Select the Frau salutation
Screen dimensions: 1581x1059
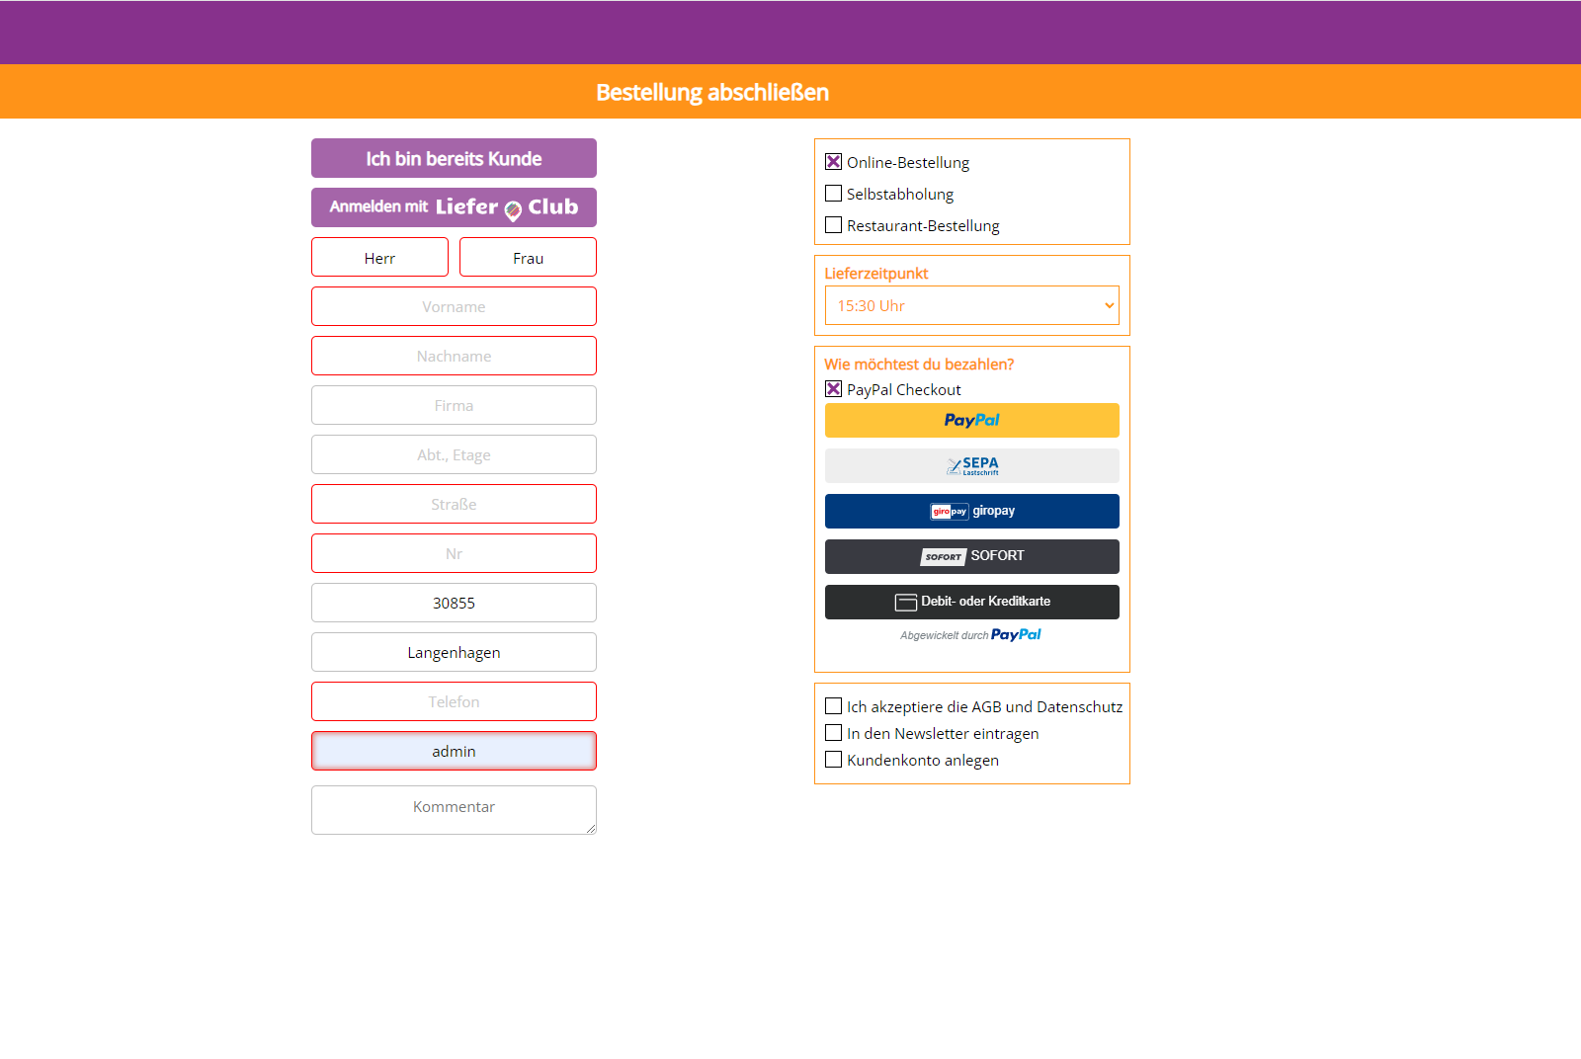[528, 257]
